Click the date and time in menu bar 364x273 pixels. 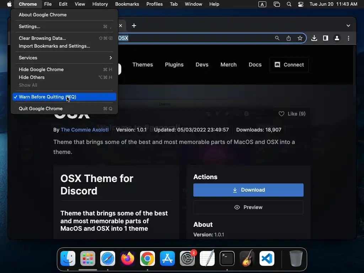coord(333,4)
